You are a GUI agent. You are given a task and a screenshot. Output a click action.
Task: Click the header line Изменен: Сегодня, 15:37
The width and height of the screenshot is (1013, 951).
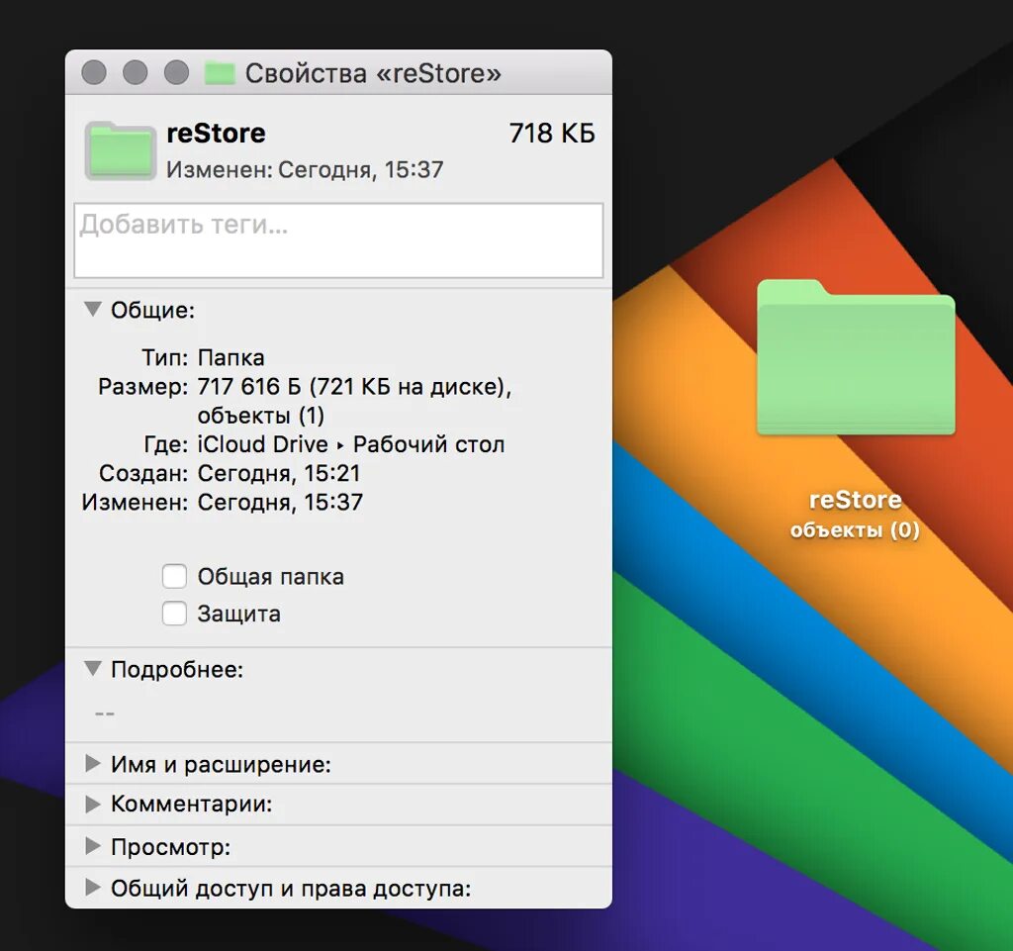pyautogui.click(x=305, y=169)
